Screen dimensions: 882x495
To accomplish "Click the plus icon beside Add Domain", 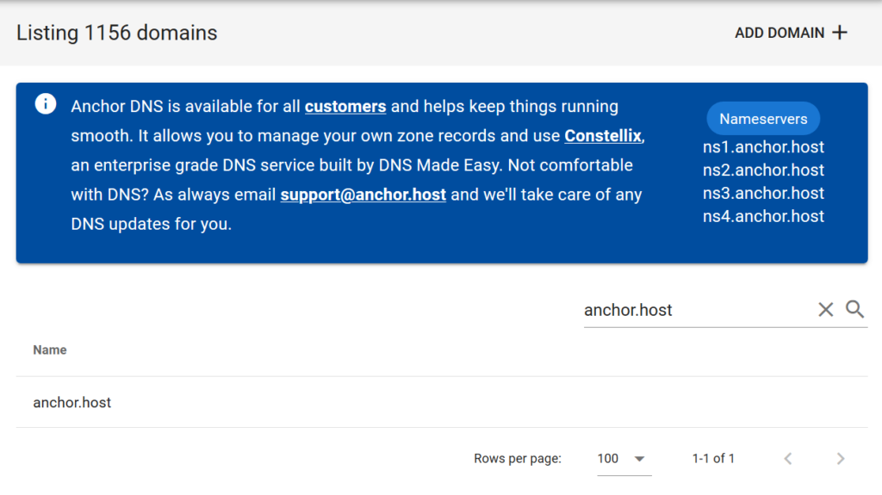I will click(840, 33).
